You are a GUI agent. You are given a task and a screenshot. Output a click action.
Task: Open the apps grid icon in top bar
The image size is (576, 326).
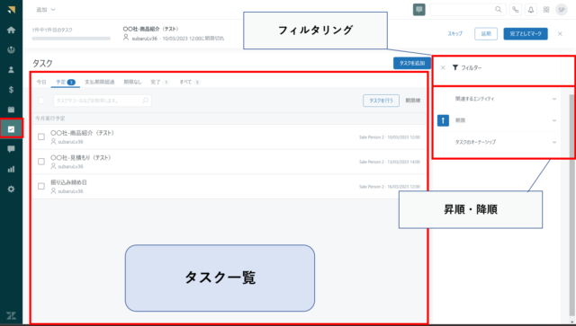click(546, 10)
